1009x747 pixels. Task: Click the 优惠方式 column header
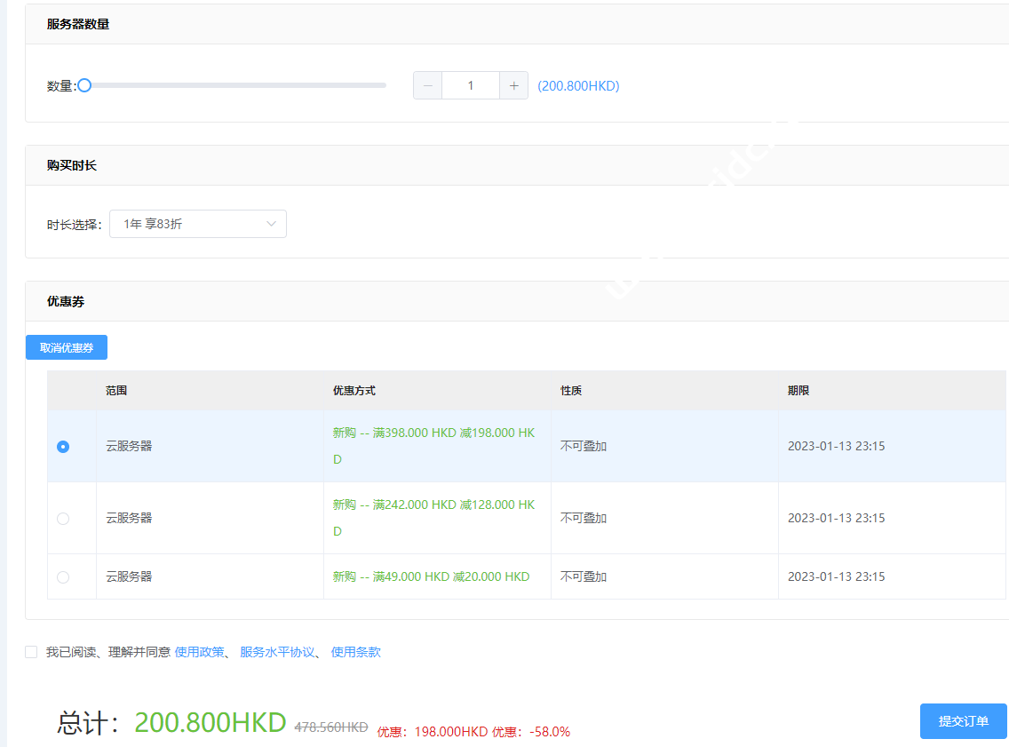tap(354, 391)
